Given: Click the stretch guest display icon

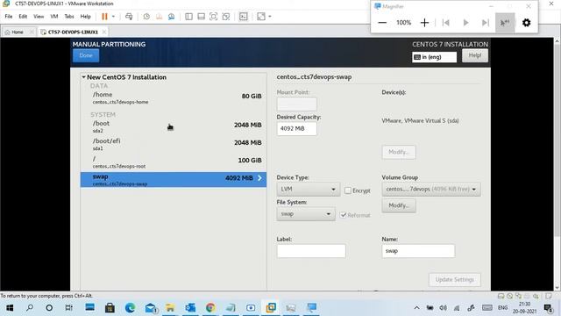Looking at the screenshot, I should point(261,17).
